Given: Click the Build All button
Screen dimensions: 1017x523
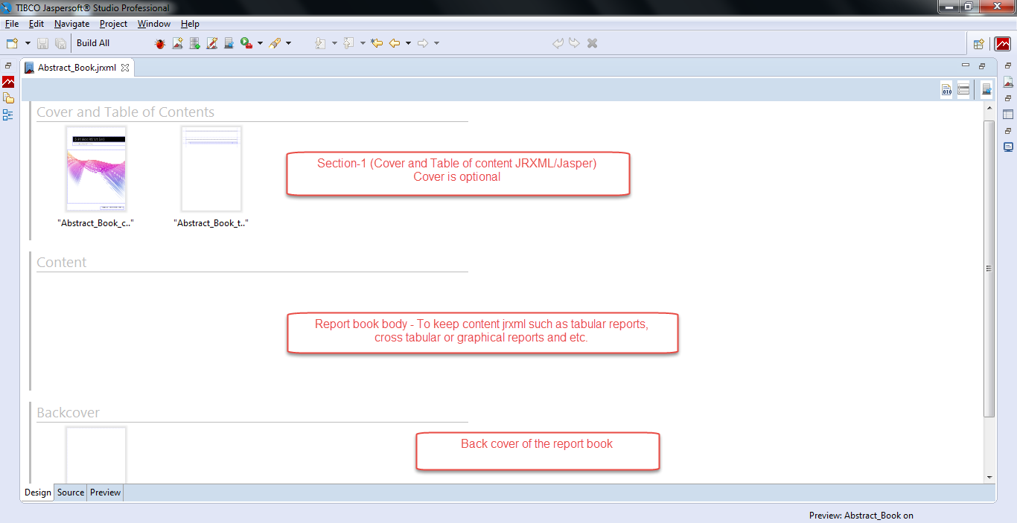Looking at the screenshot, I should [x=92, y=42].
